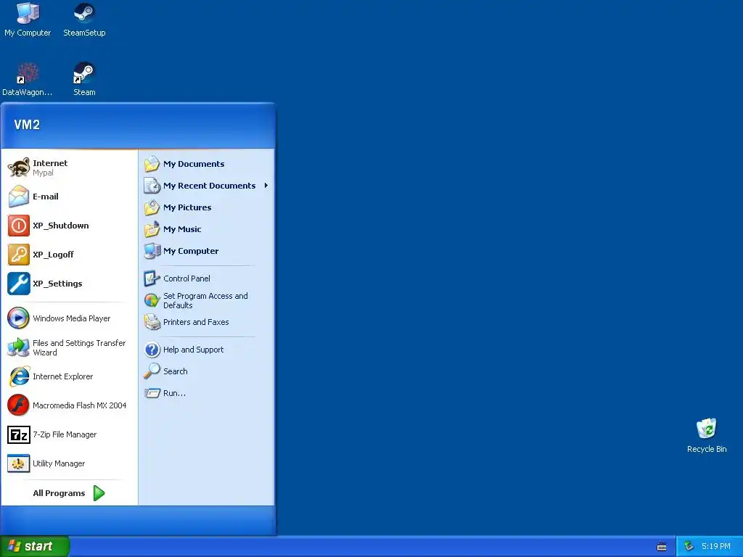743x557 pixels.
Task: Click the My Documents folder icon
Action: click(x=152, y=164)
